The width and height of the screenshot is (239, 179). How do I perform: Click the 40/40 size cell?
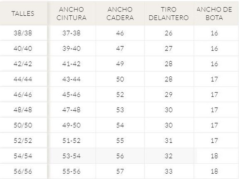tap(23, 48)
